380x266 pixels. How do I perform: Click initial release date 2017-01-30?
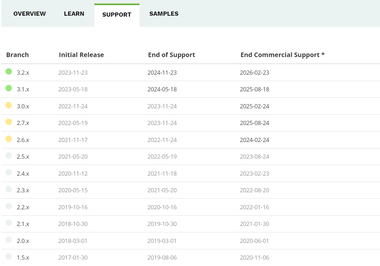pos(73,258)
